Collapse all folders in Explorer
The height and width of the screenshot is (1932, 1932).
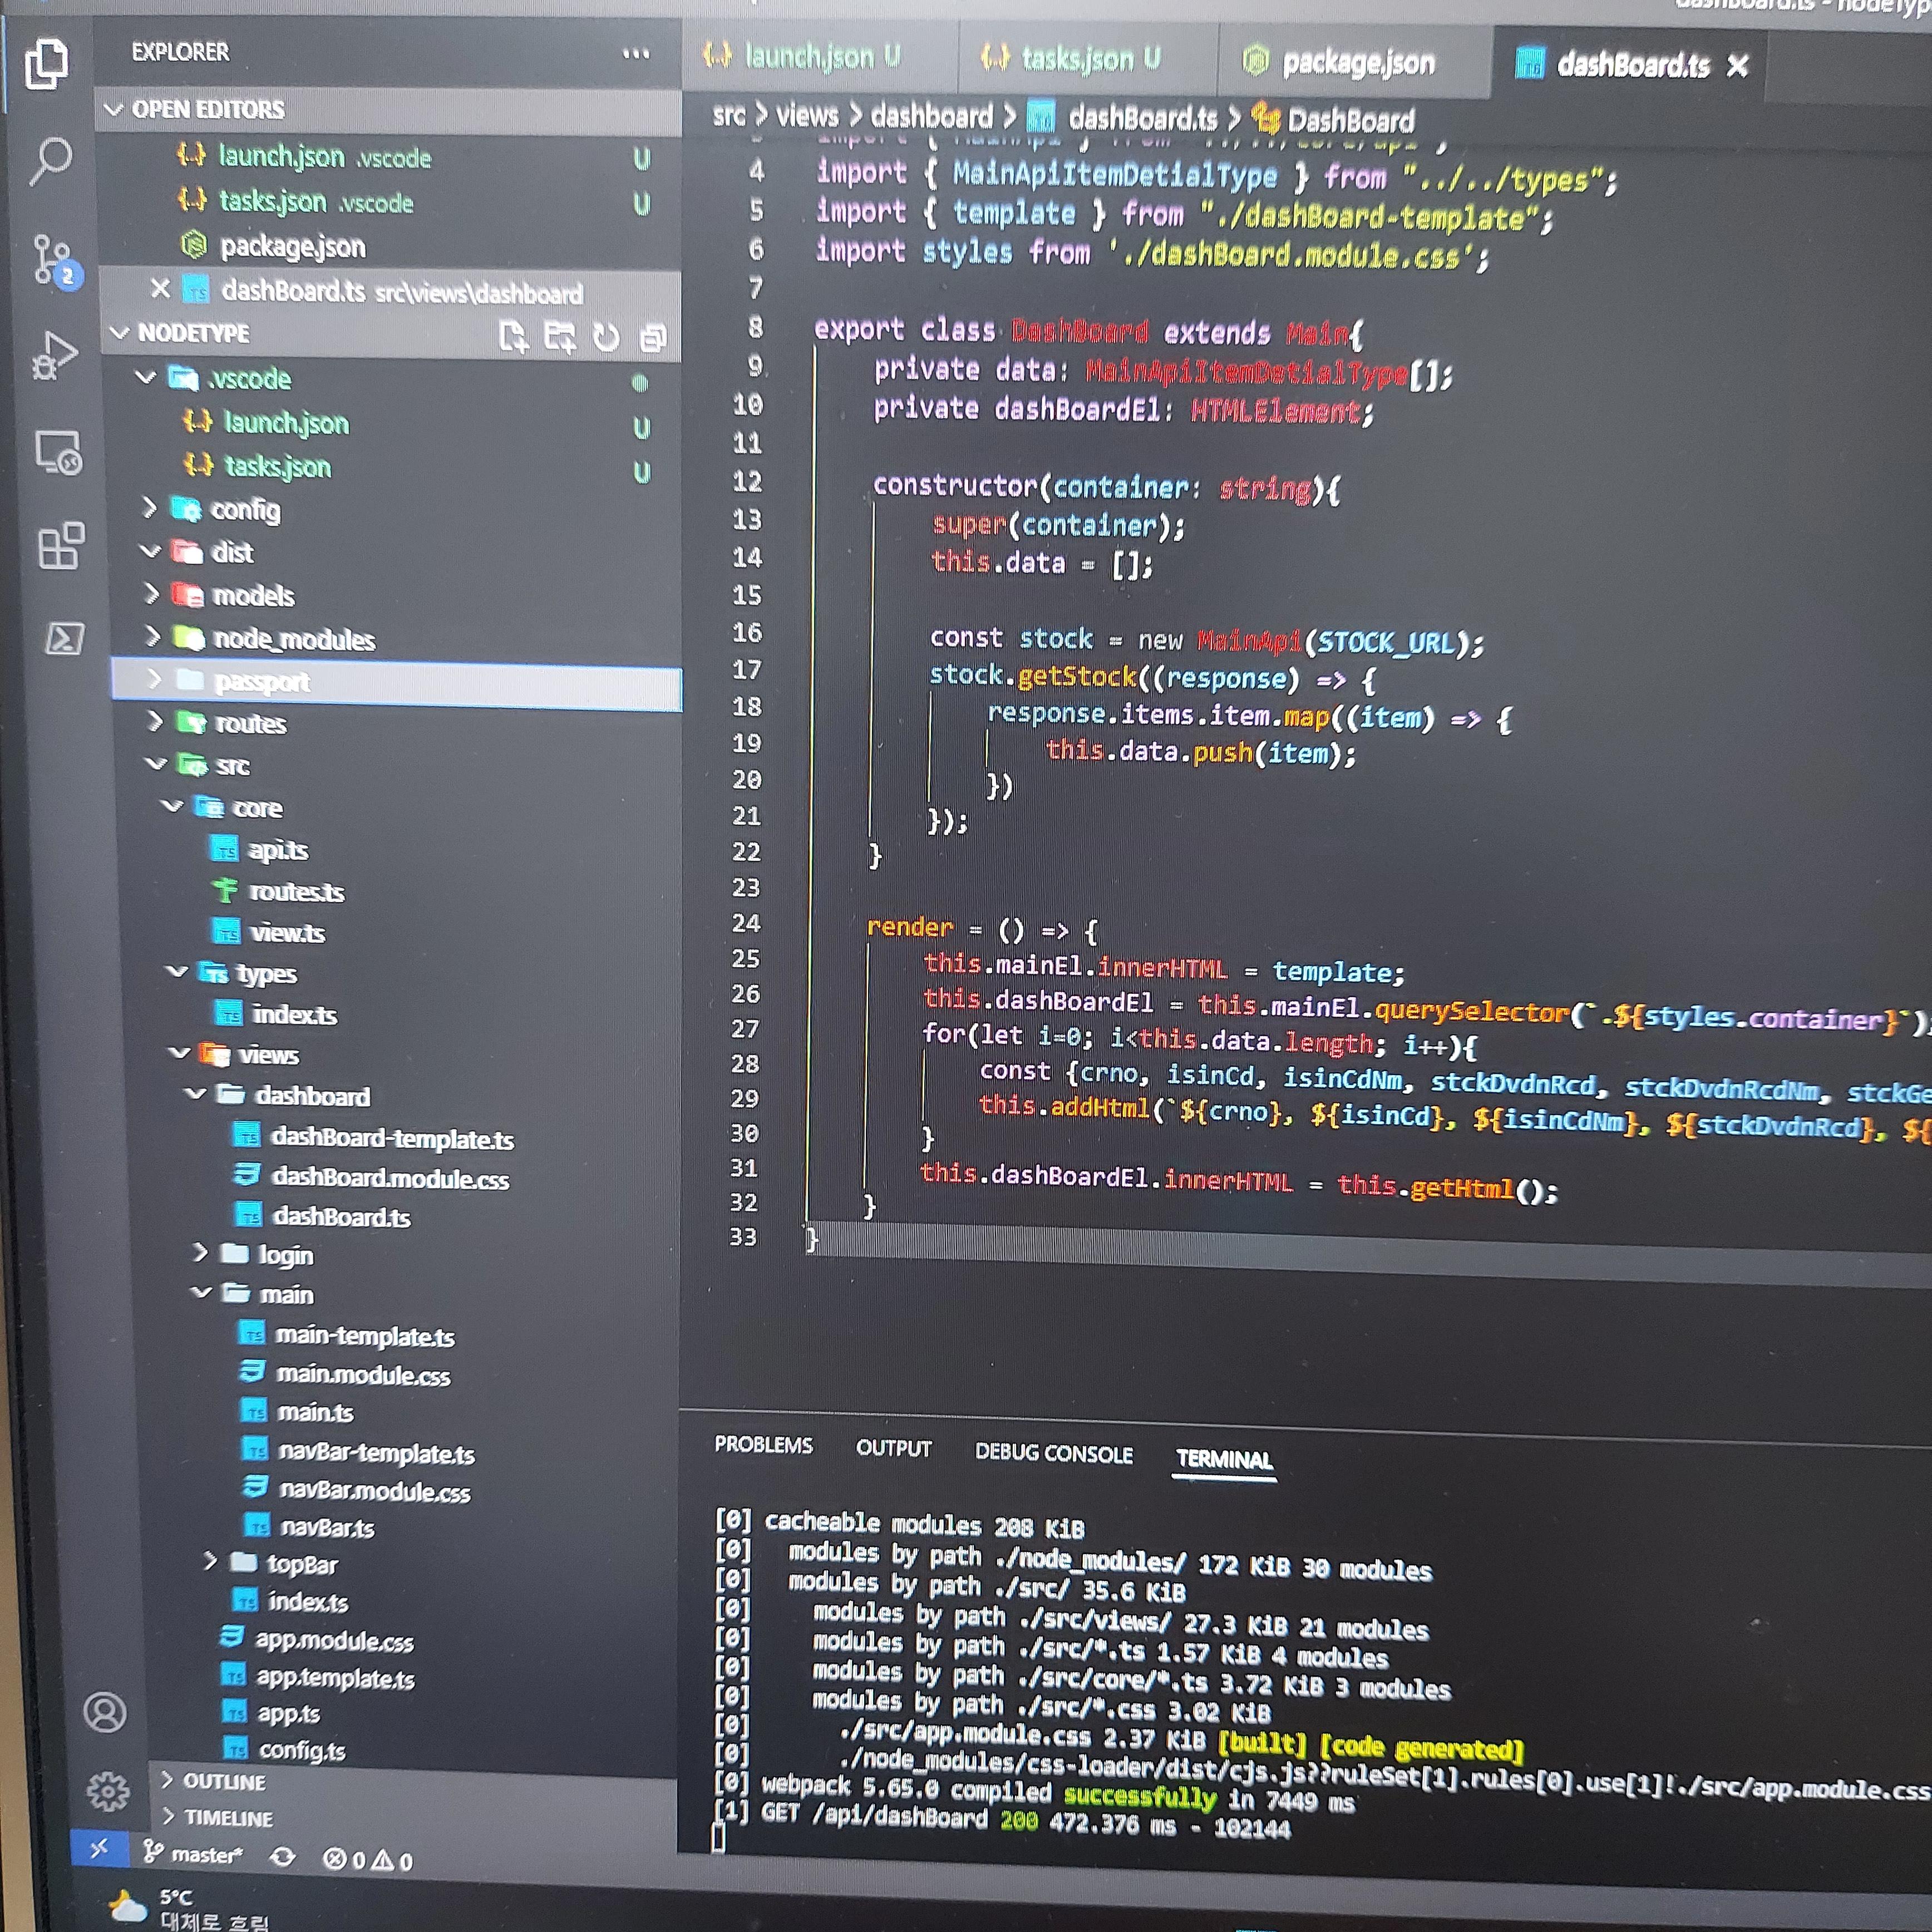point(653,338)
